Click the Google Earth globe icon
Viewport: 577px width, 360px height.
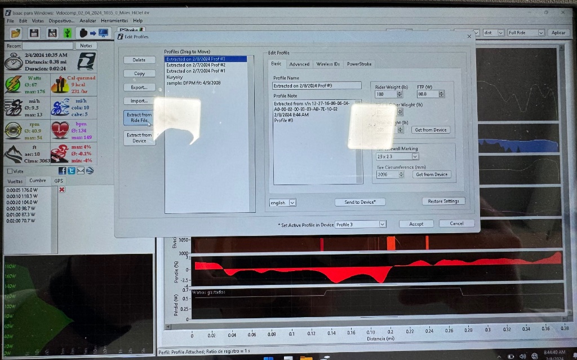click(90, 170)
